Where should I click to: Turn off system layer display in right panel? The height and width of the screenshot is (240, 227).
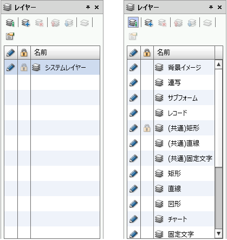(133, 22)
